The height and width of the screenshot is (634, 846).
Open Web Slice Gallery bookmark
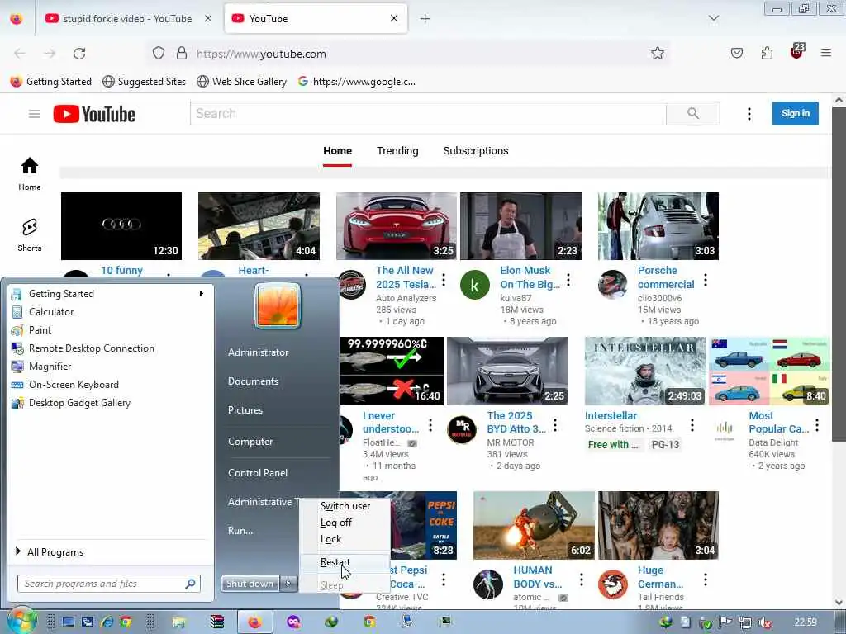pyautogui.click(x=242, y=82)
